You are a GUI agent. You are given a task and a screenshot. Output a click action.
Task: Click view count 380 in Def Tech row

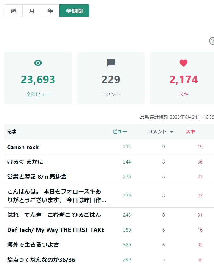[x=127, y=230]
